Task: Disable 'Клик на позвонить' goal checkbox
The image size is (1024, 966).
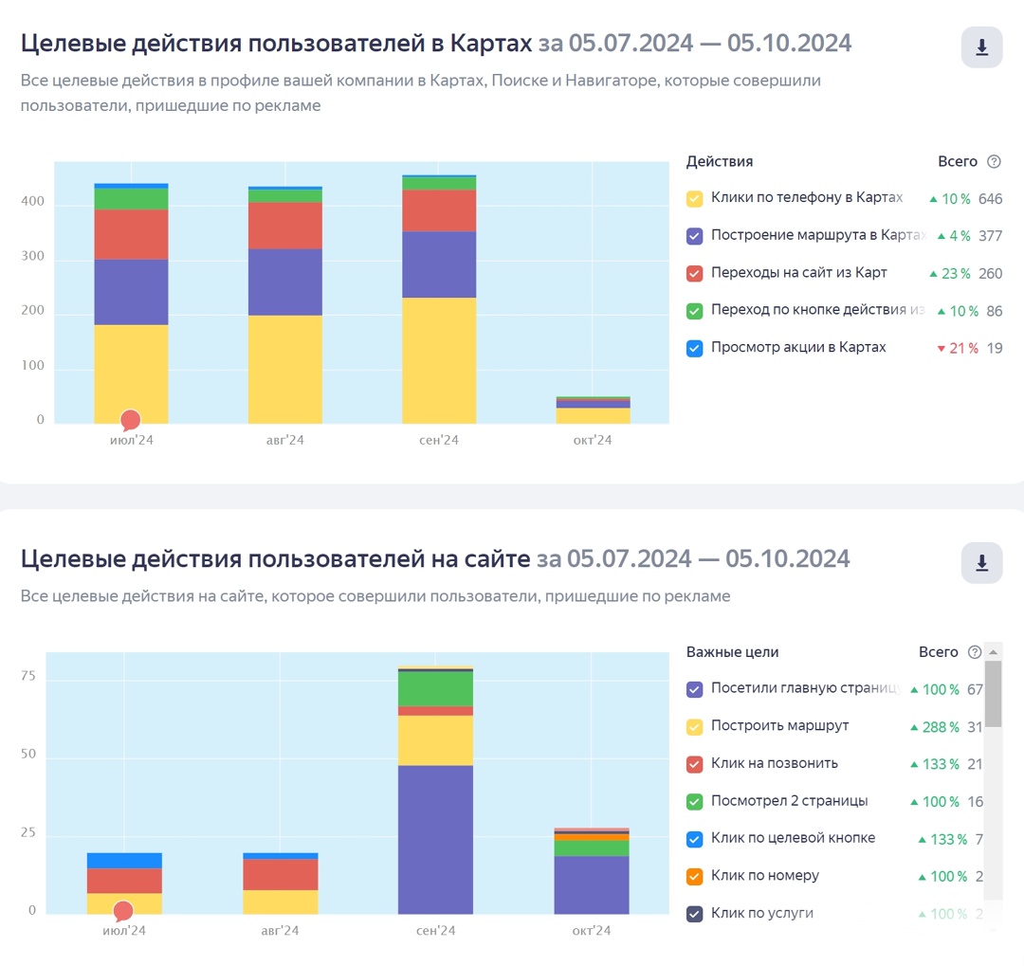Action: 694,764
